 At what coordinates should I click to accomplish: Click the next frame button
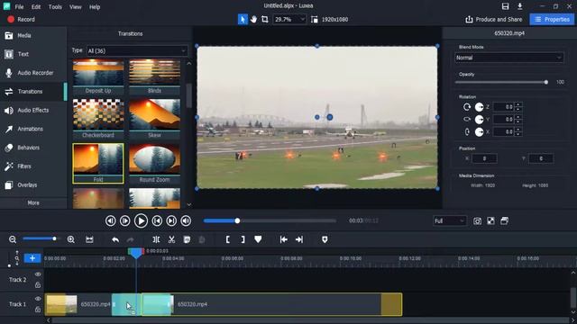[x=125, y=220]
